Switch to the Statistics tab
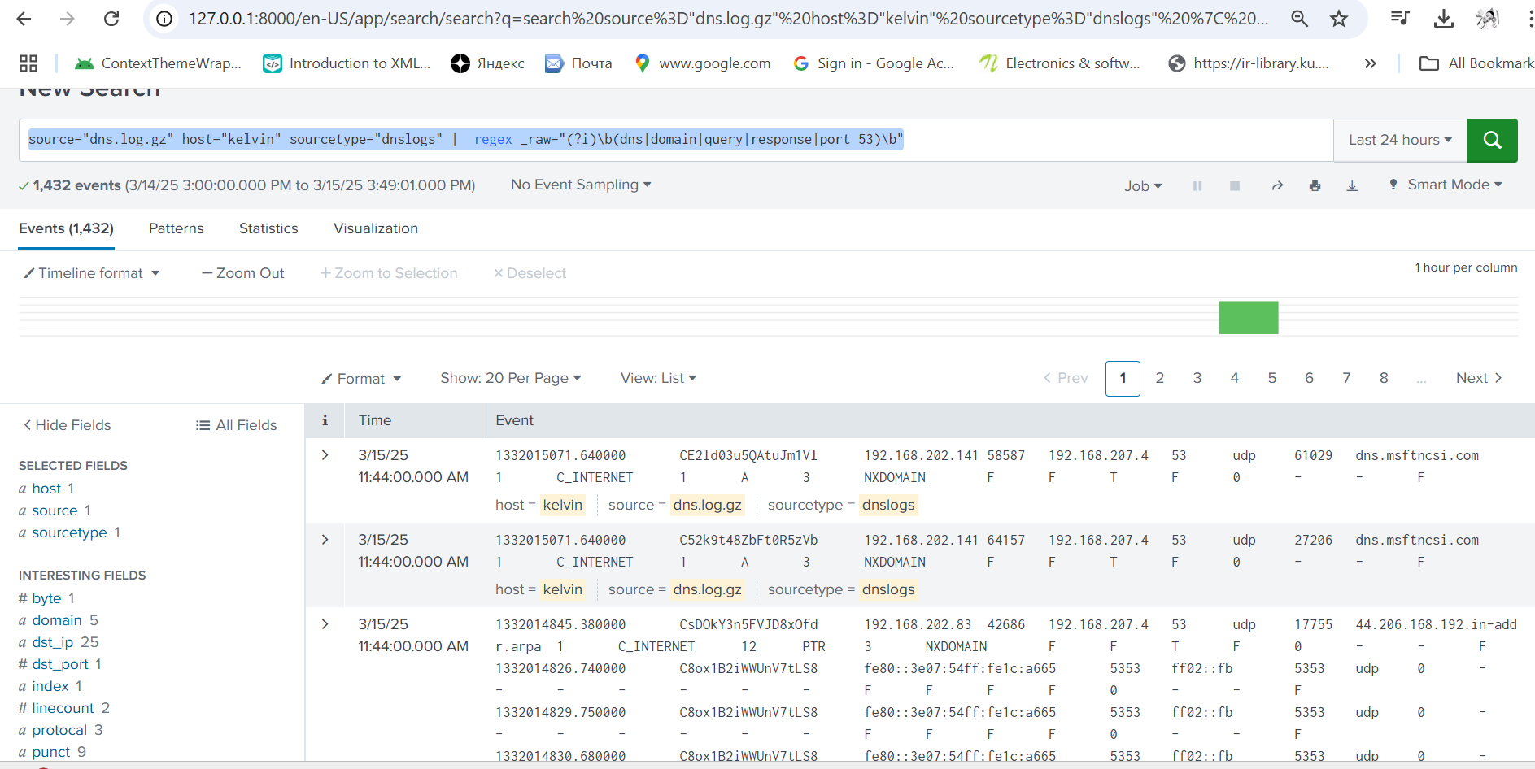 tap(268, 228)
